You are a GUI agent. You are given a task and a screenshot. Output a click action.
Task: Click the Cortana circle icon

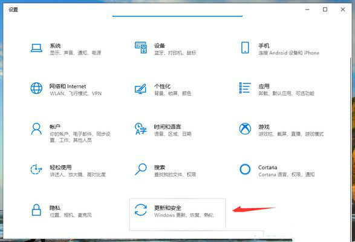[245, 169]
